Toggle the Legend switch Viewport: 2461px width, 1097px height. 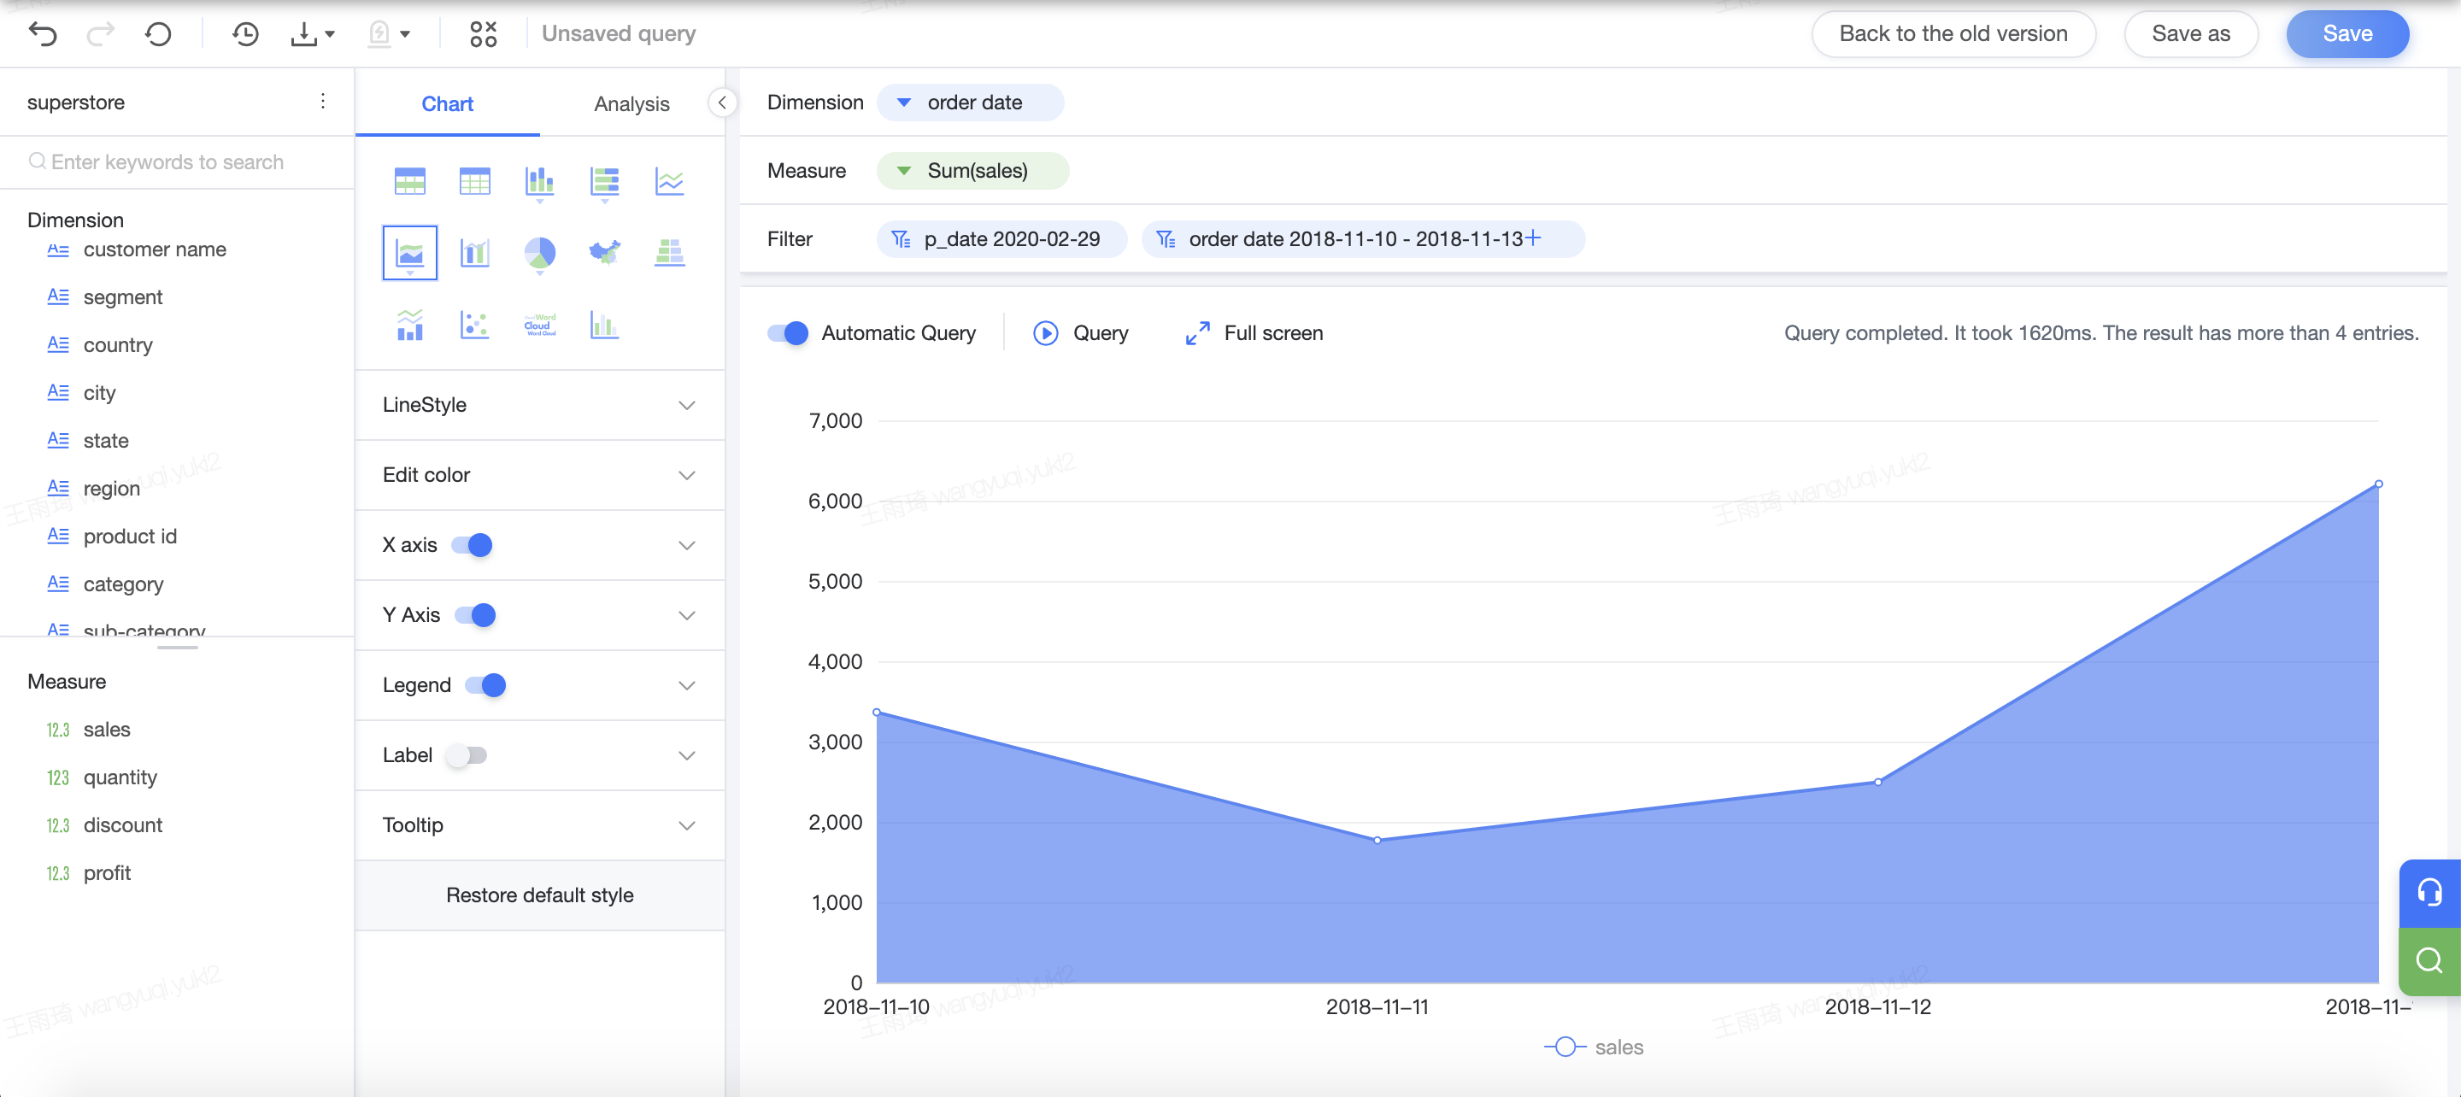tap(485, 685)
